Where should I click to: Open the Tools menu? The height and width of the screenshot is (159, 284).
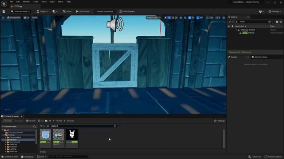[x=35, y=2]
